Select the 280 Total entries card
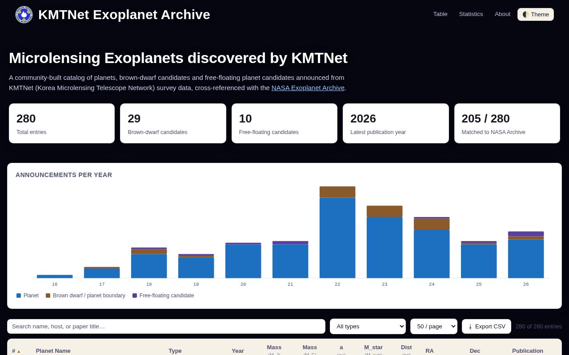The height and width of the screenshot is (355, 569). 62,123
